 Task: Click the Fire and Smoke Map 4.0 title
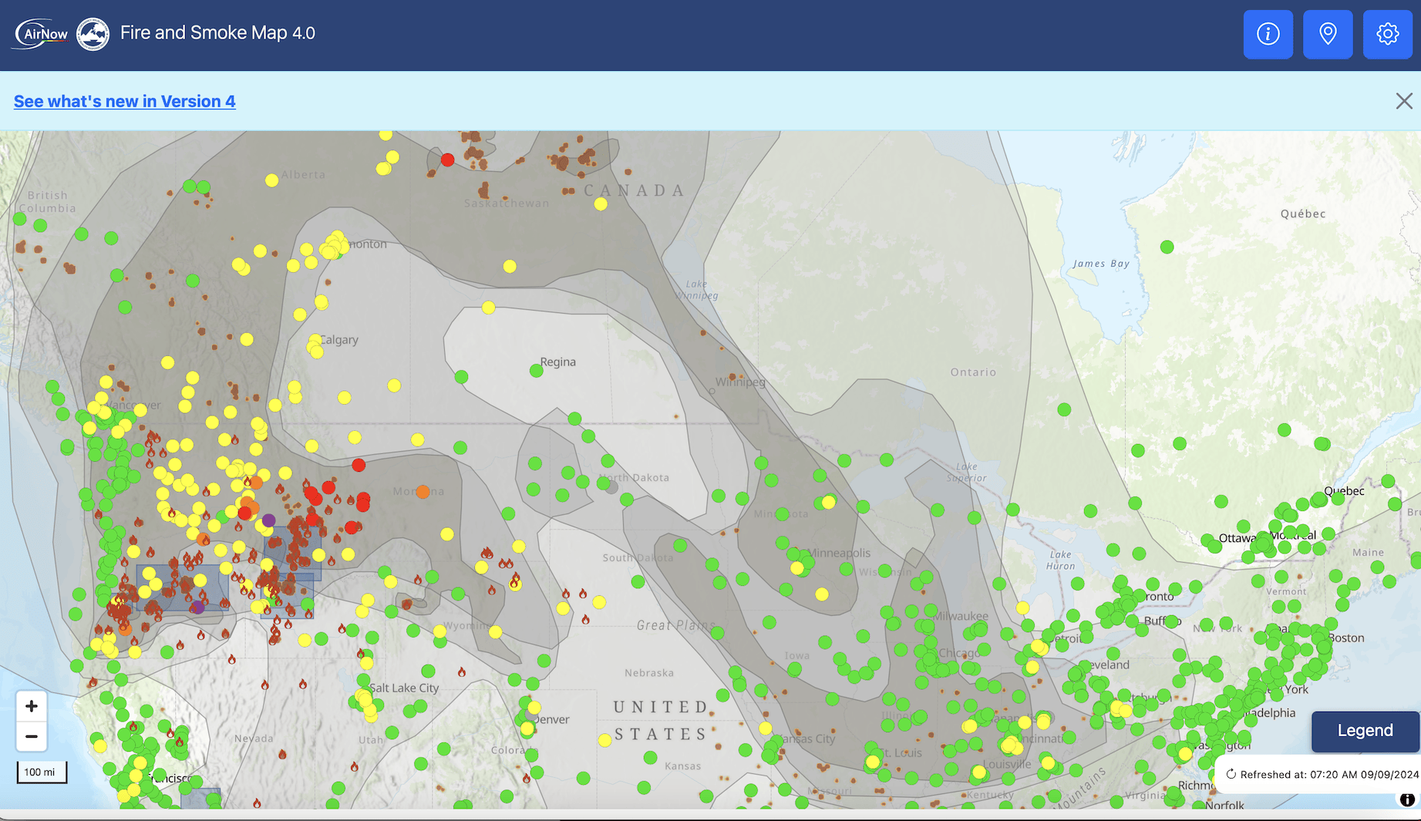click(x=217, y=33)
